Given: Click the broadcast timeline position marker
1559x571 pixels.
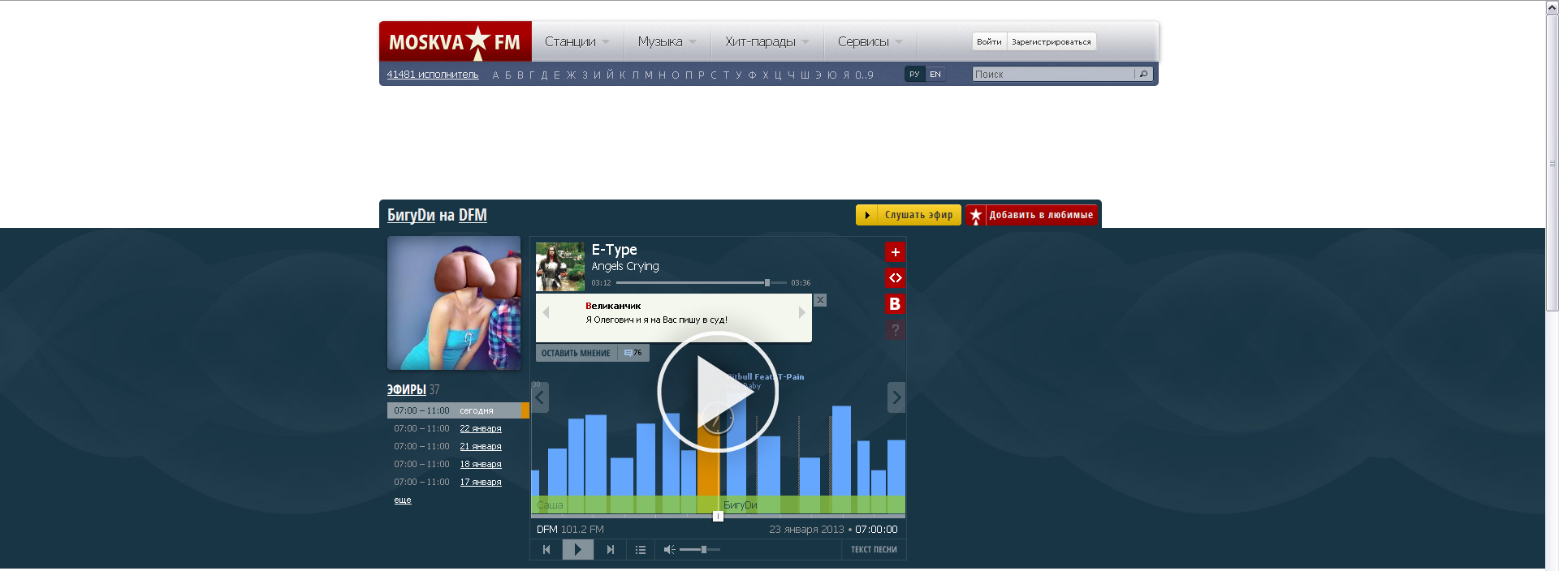Looking at the screenshot, I should click(718, 516).
